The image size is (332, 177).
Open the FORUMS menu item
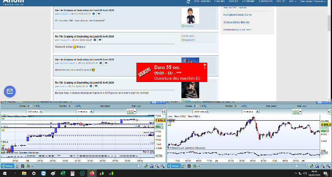219,1
